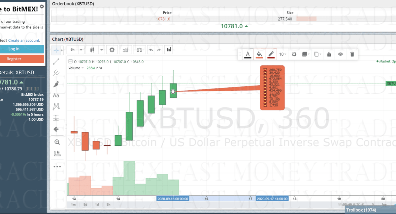This screenshot has height=214, width=396.
Task: Select the 1d timeframe
Action: point(97,204)
